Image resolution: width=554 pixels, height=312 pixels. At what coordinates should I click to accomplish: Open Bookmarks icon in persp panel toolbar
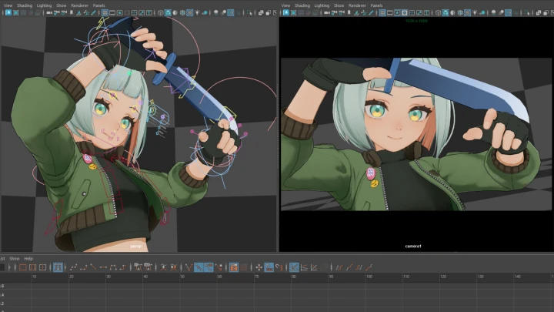coord(72,13)
